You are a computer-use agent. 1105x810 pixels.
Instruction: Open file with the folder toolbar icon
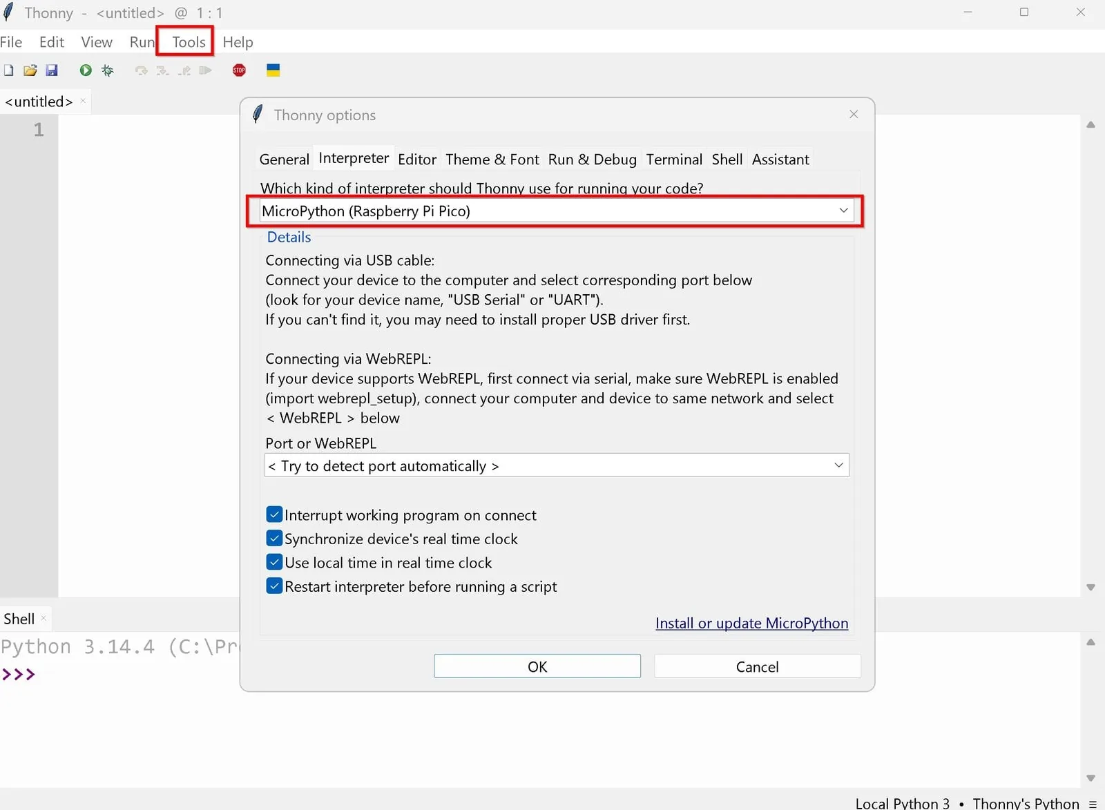click(30, 70)
